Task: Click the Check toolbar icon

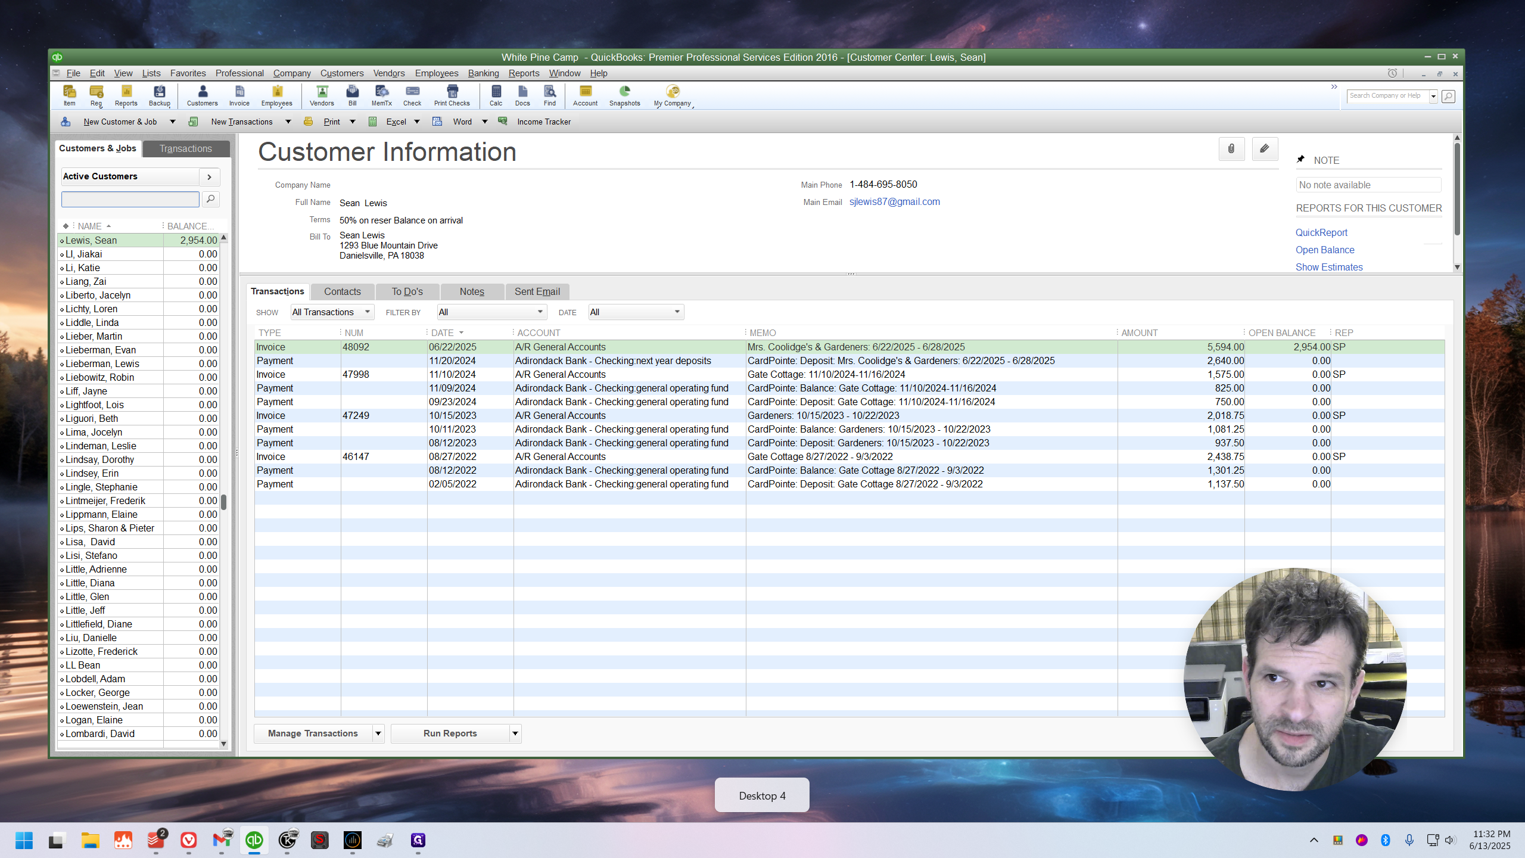Action: coord(412,95)
